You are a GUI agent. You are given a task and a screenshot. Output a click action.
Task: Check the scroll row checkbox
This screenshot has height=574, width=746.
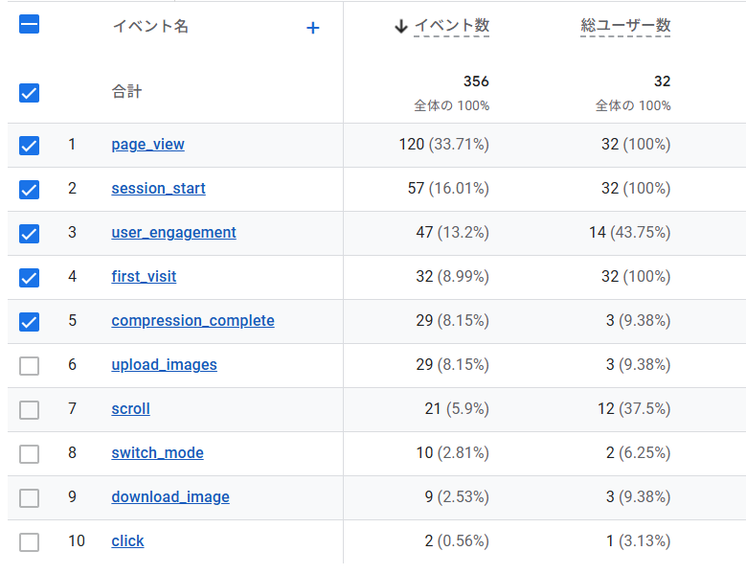pyautogui.click(x=29, y=410)
